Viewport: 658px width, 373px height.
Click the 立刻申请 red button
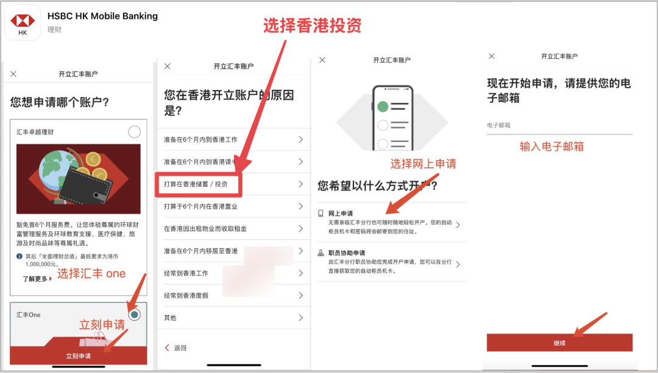pyautogui.click(x=79, y=356)
